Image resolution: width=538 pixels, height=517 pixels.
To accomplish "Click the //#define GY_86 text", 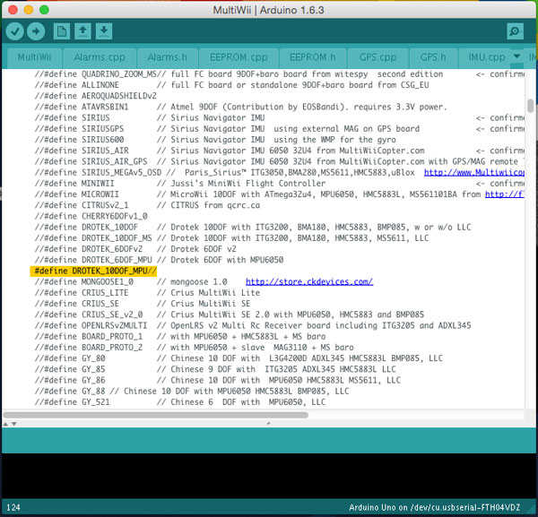I will 70,380.
